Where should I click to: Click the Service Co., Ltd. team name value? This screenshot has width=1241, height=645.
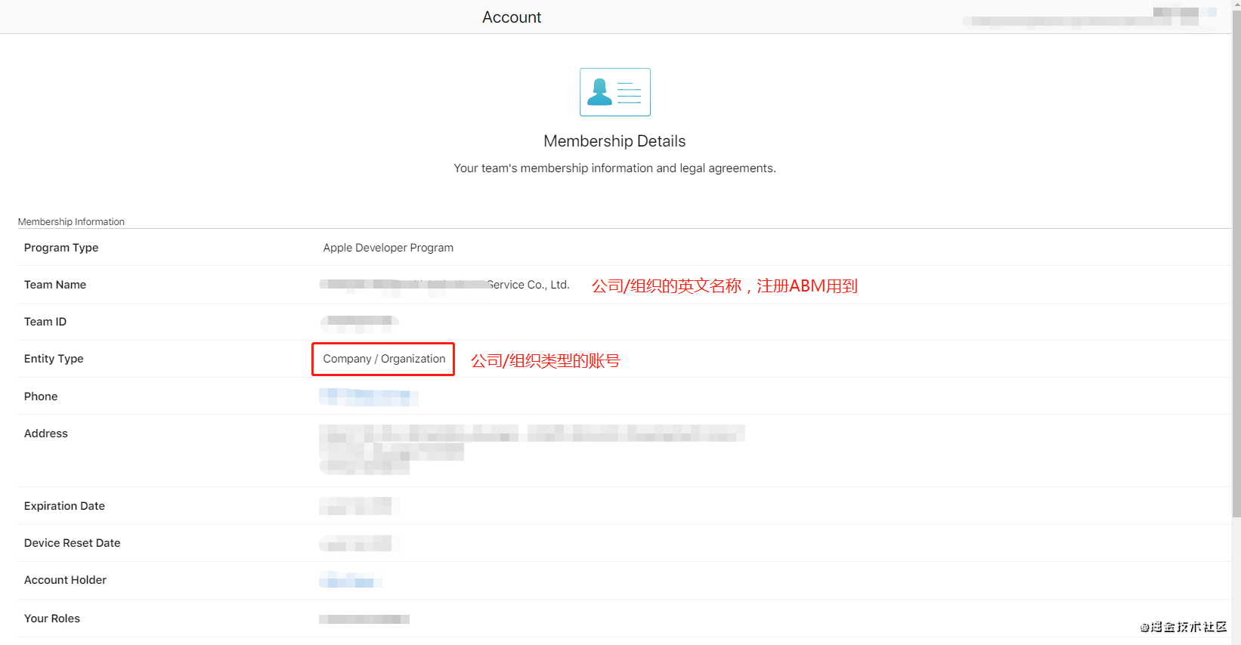[444, 285]
